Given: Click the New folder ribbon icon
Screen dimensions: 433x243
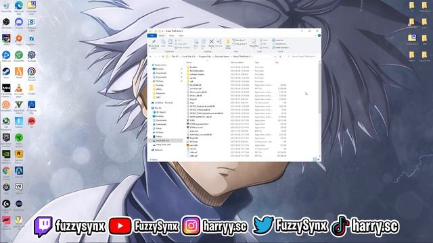Looking at the screenshot, I should click(228, 44).
